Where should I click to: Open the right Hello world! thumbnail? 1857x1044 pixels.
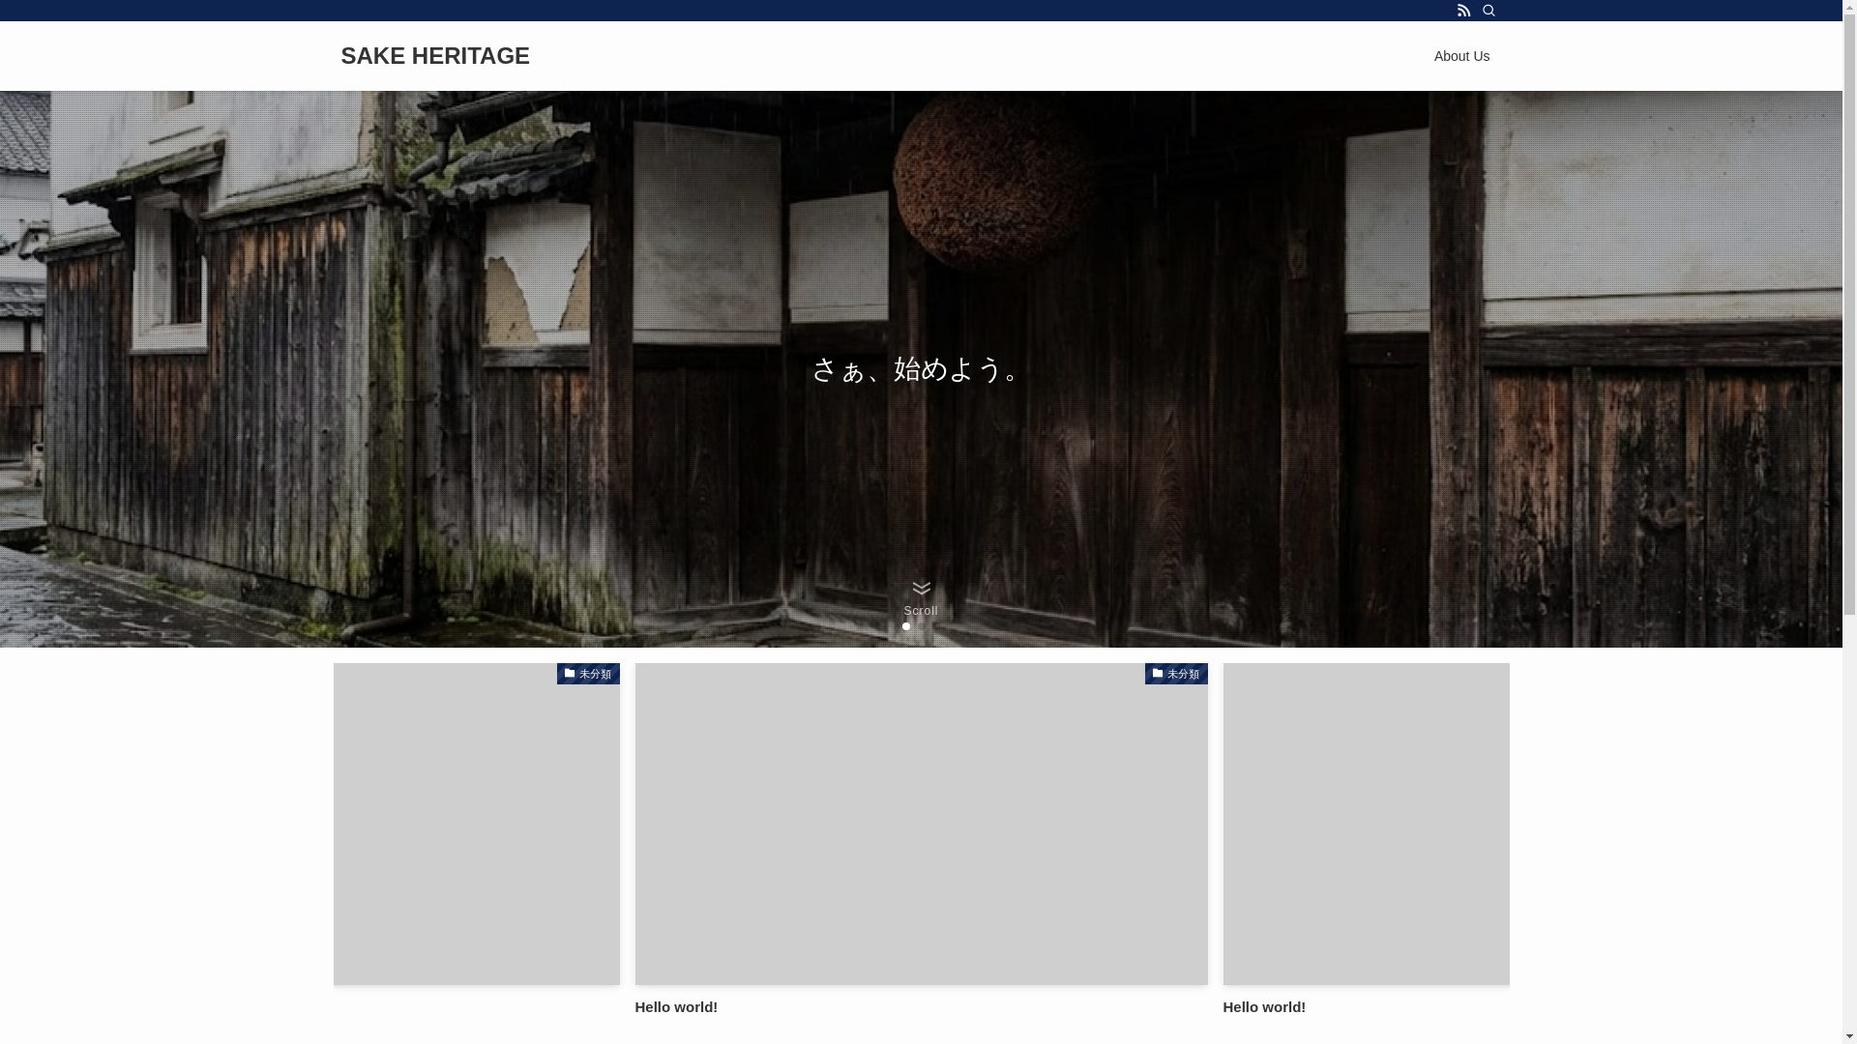pos(1366,824)
